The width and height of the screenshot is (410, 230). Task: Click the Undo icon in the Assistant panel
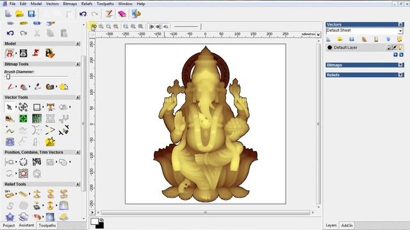(10, 33)
